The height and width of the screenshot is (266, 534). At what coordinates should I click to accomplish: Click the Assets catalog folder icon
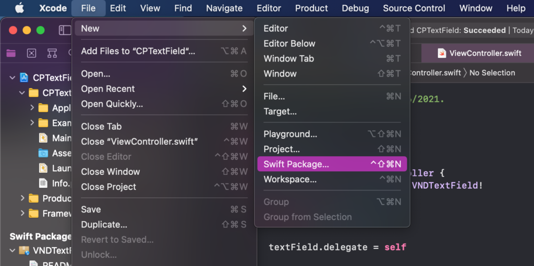43,153
